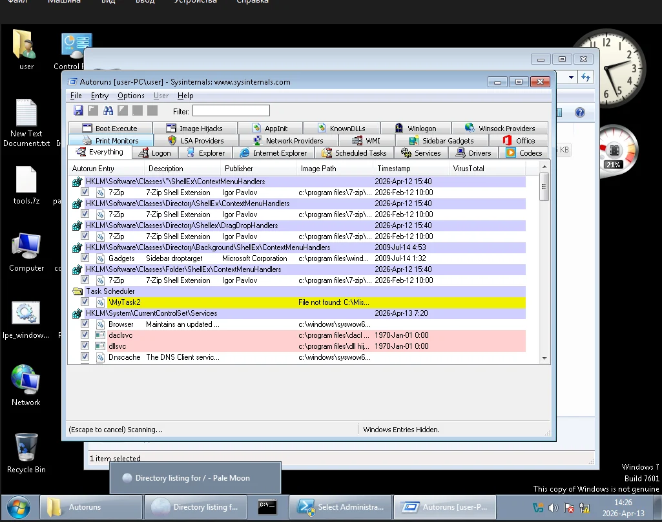The height and width of the screenshot is (522, 662).
Task: Open the Help menu
Action: click(185, 96)
